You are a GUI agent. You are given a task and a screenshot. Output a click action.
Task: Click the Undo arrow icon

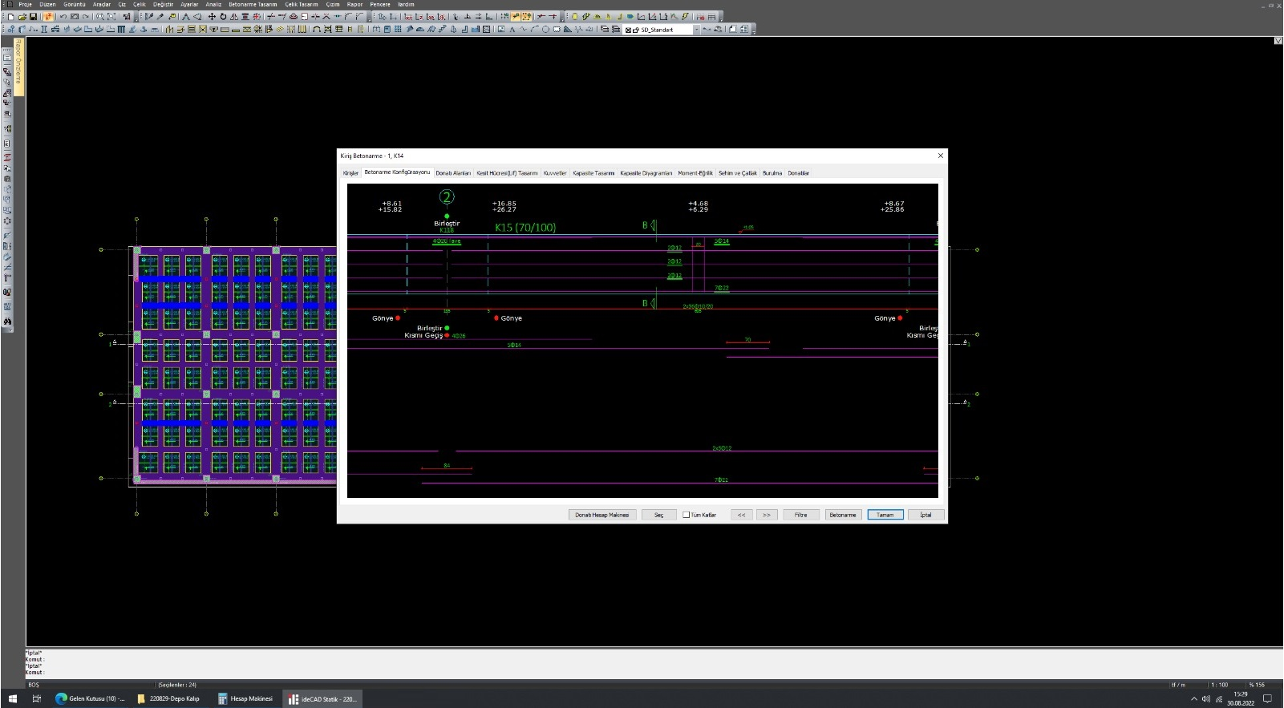(x=63, y=17)
